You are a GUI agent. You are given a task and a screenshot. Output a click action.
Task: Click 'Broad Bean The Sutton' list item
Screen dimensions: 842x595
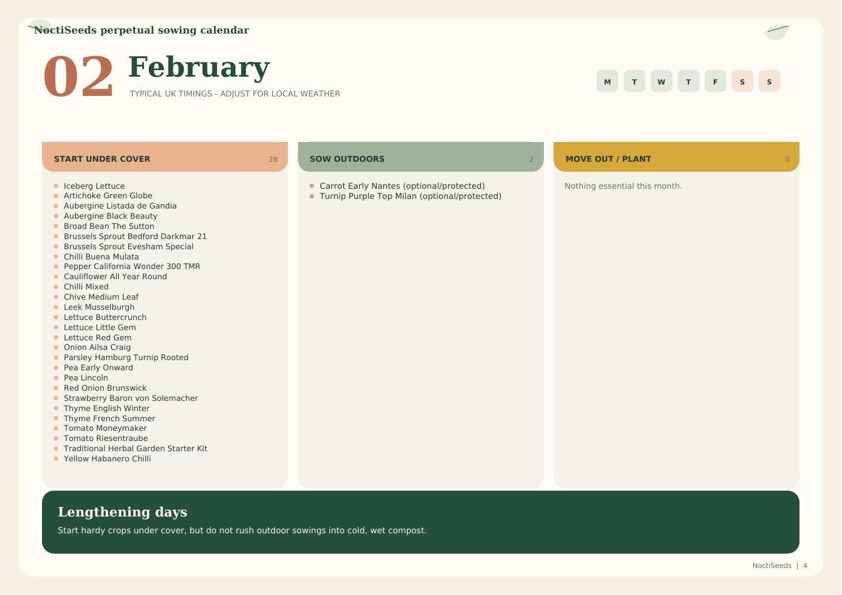coord(109,226)
